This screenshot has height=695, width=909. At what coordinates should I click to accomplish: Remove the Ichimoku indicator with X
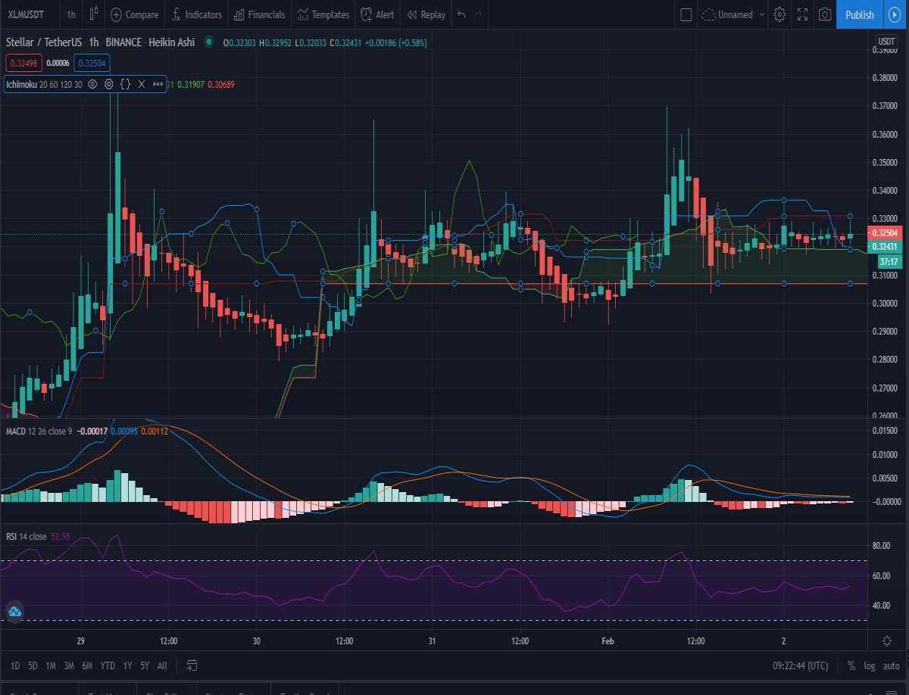click(x=141, y=84)
